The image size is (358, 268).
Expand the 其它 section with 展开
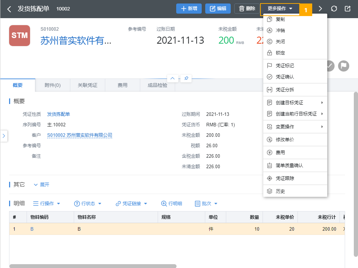click(x=42, y=185)
